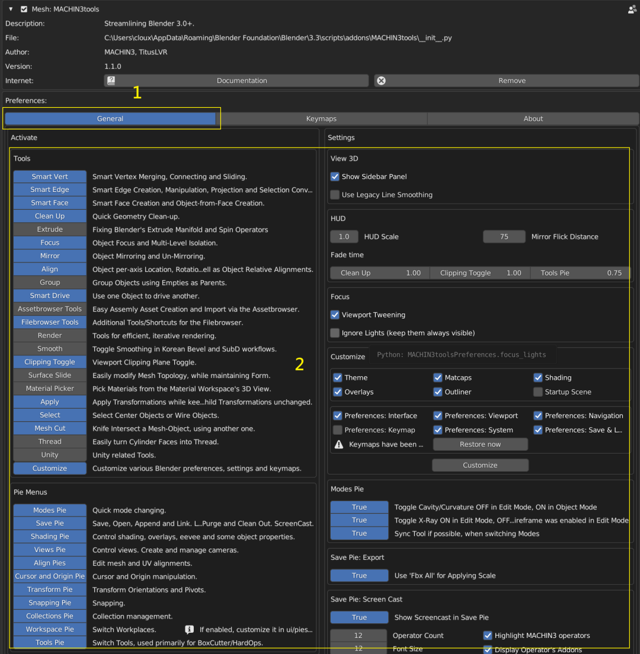Click the keymaps warning triangle icon
The height and width of the screenshot is (654, 640).
[x=339, y=444]
